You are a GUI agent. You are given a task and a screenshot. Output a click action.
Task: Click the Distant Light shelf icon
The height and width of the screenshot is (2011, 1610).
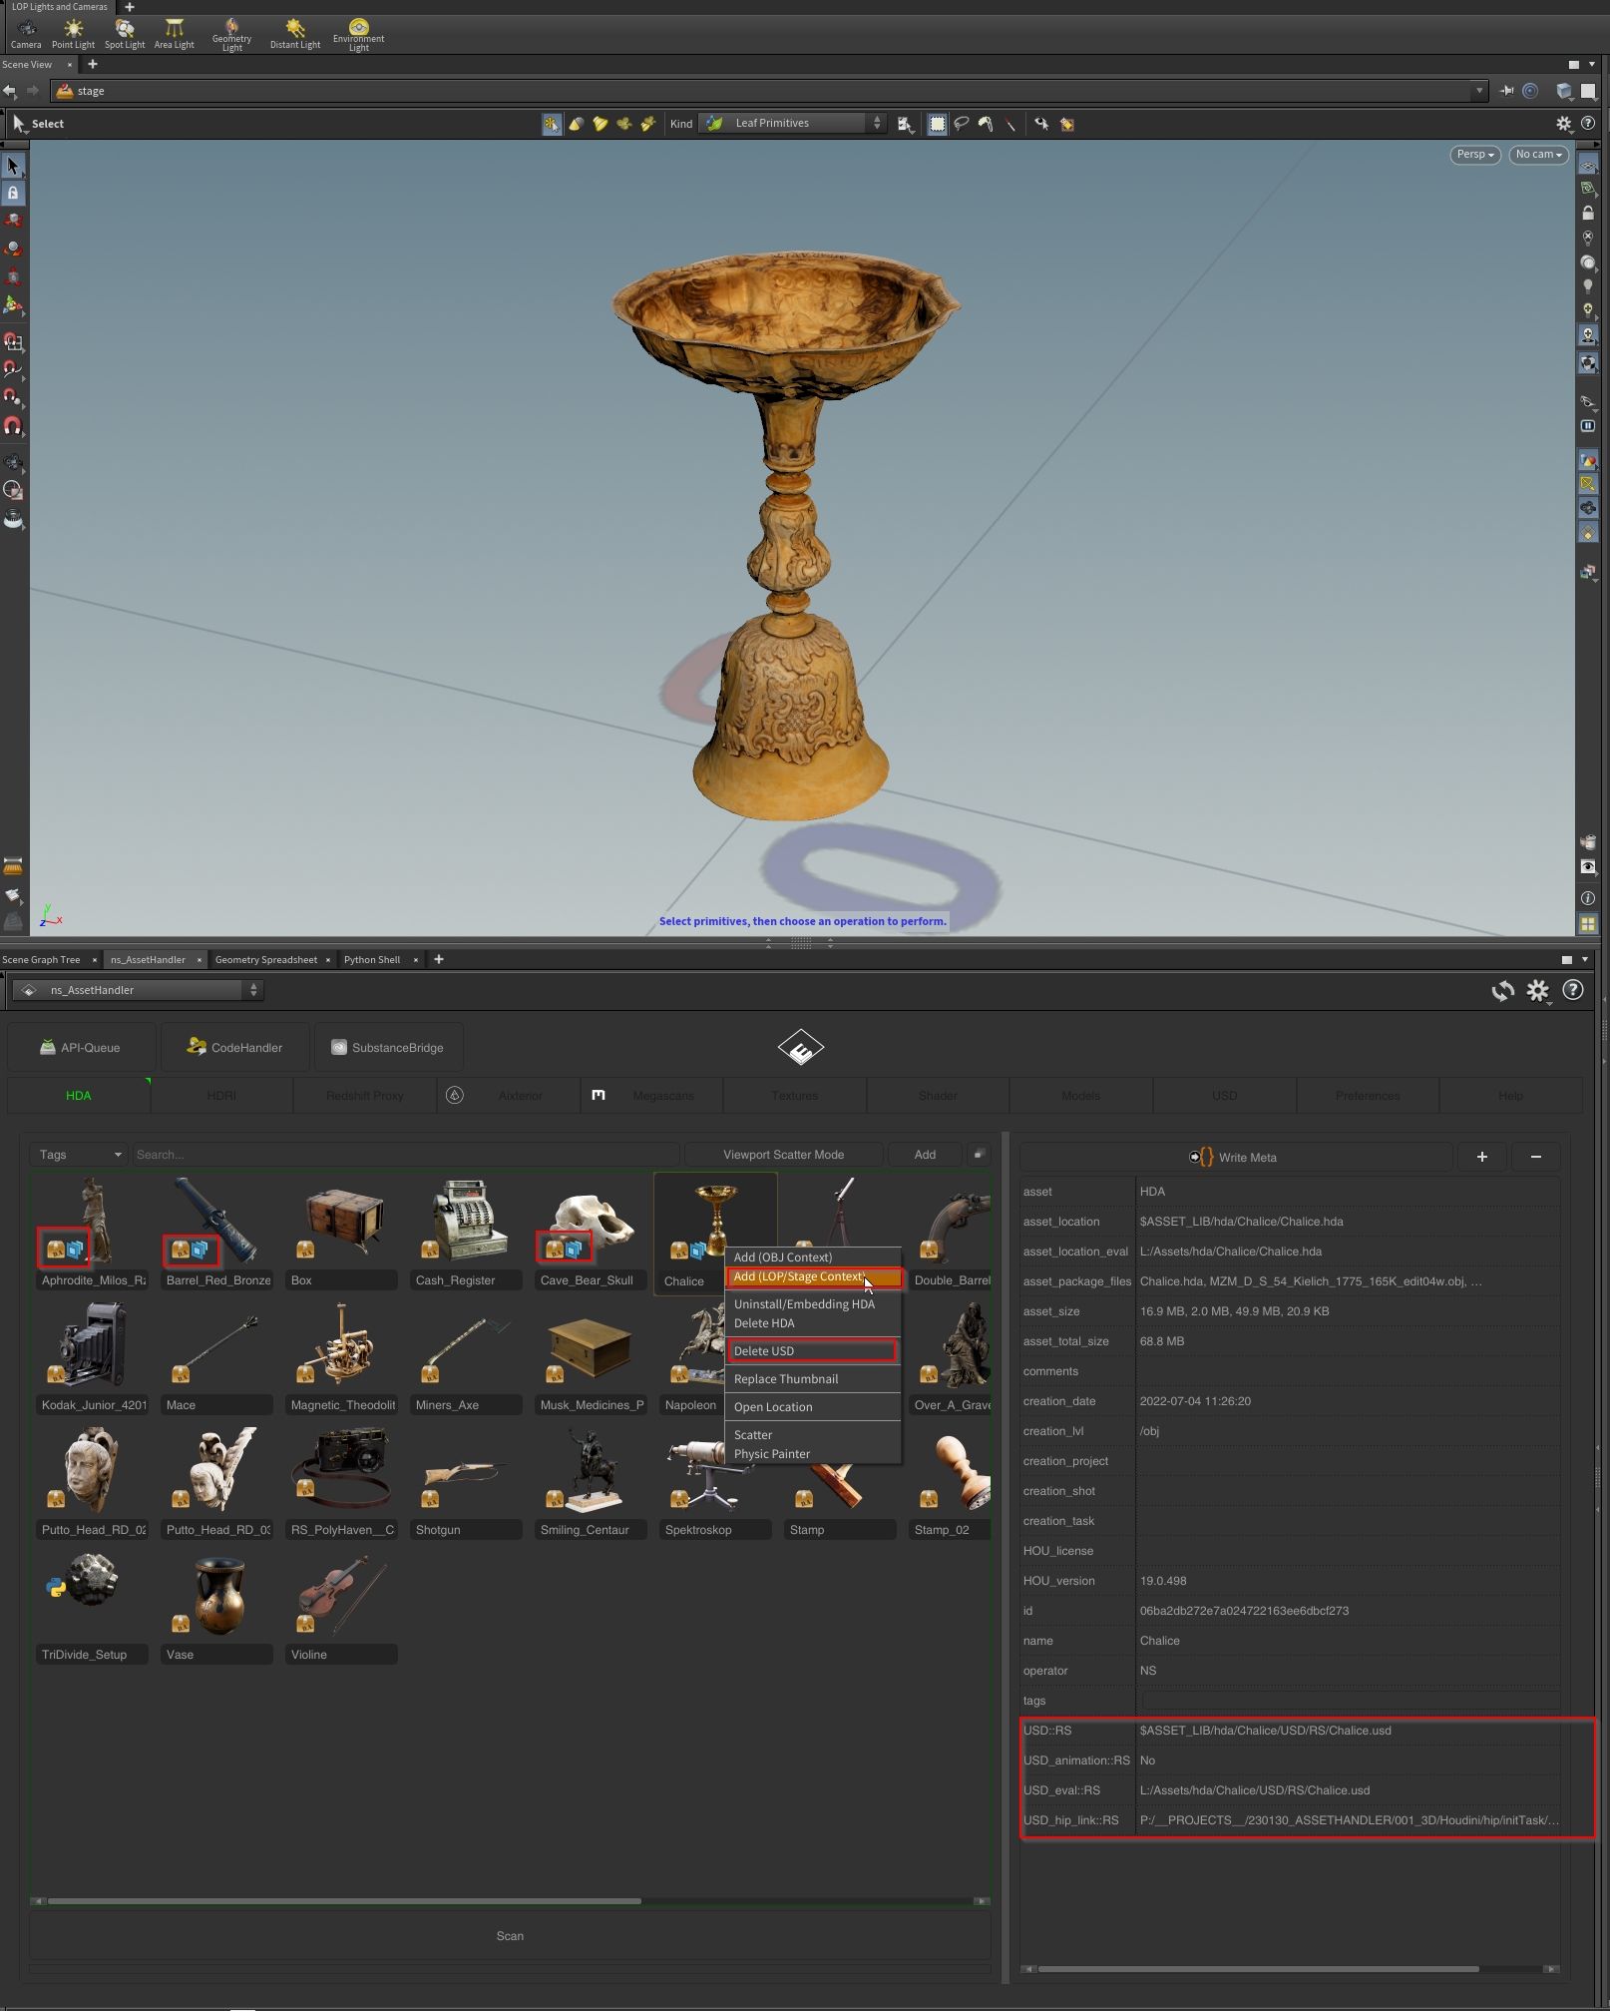[294, 33]
